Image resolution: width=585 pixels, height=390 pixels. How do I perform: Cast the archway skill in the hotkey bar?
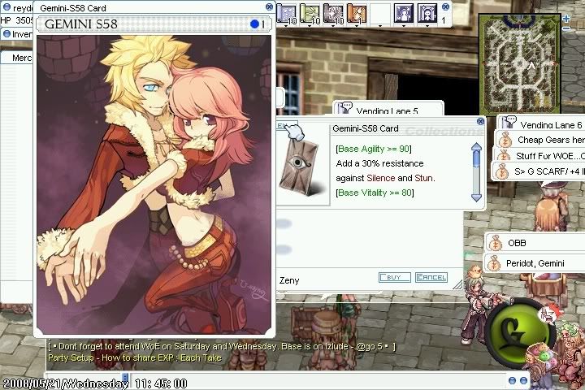pyautogui.click(x=427, y=14)
